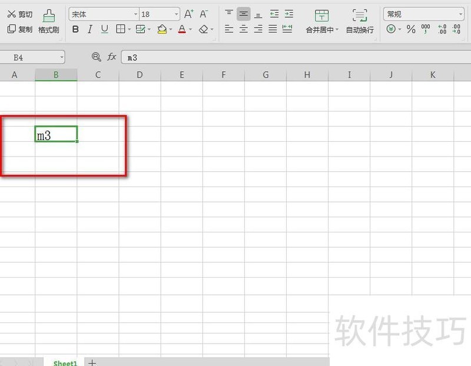Select column E header
This screenshot has height=366, width=471.
click(x=182, y=75)
